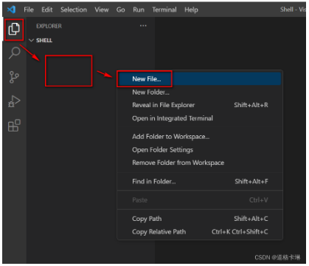The height and width of the screenshot is (266, 309).
Task: Select Copy Path entry
Action: (200, 219)
